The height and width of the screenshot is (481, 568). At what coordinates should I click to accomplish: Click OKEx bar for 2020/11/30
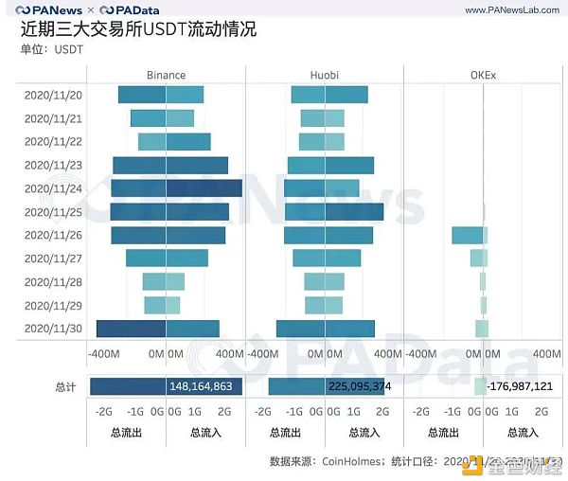(x=482, y=329)
